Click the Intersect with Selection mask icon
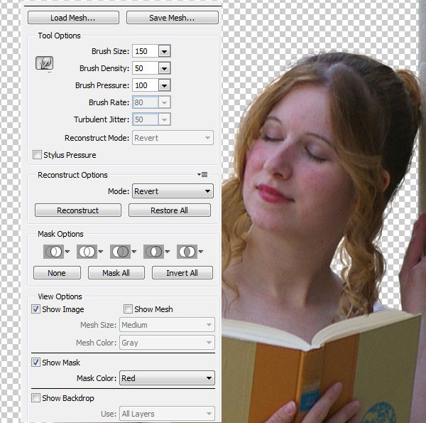Viewport: 426px width, 423px height. 154,252
